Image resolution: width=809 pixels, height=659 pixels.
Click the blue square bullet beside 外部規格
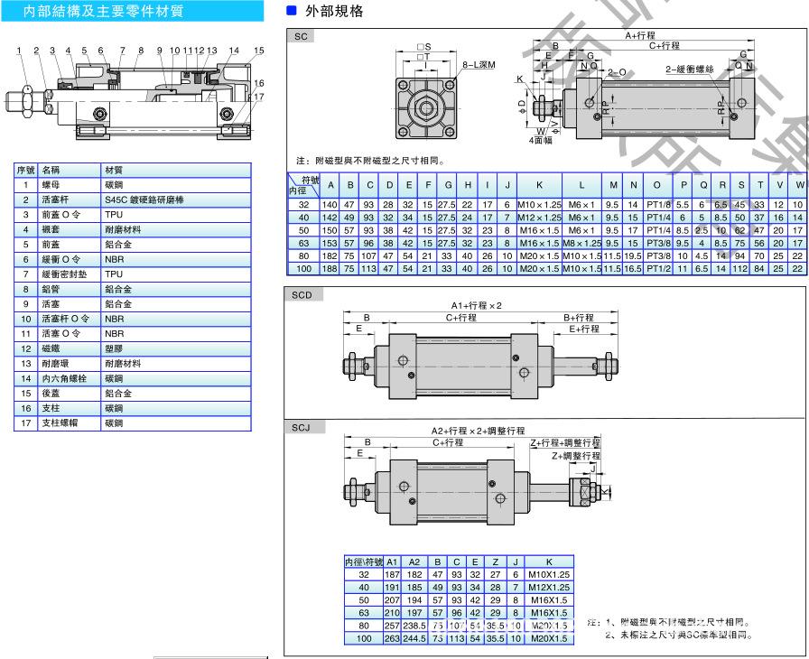pyautogui.click(x=291, y=11)
